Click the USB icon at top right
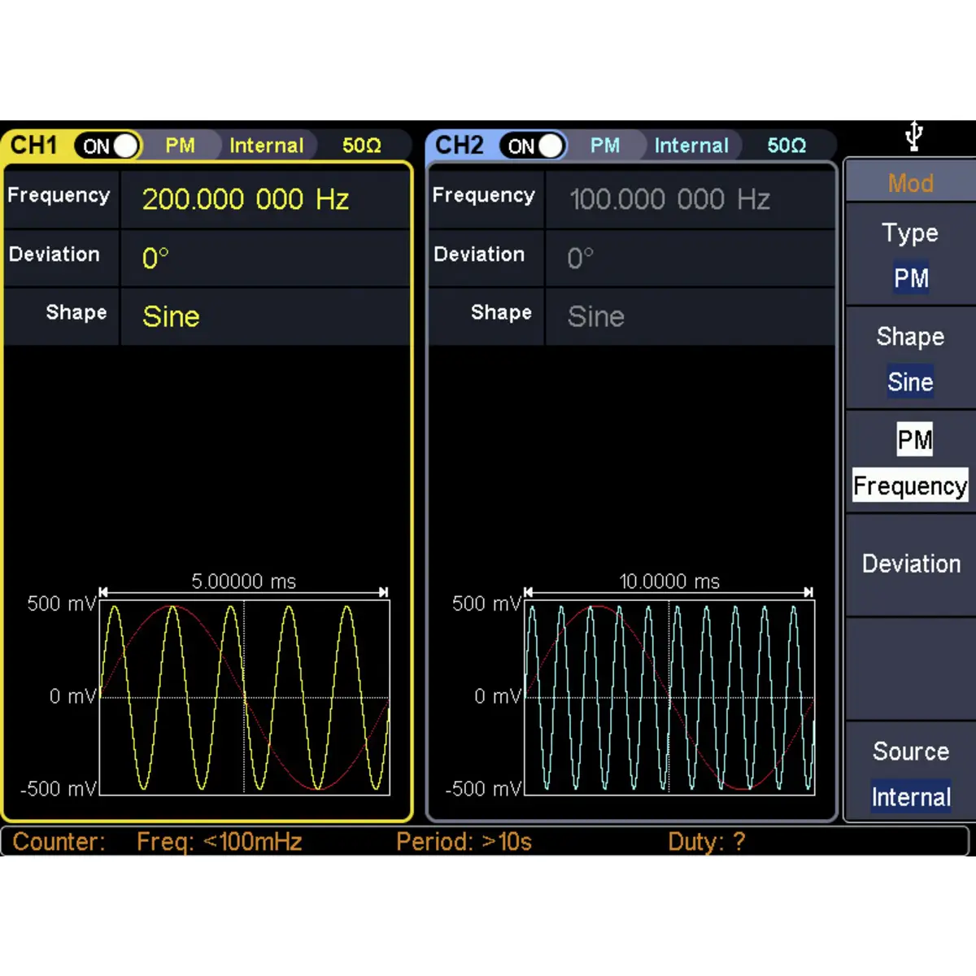Screen dimensions: 976x976 pos(914,136)
